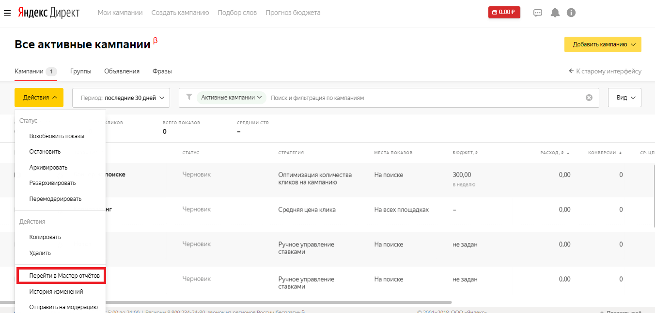655x313 pixels.
Task: Go to К старому интерфейсу link
Action: 605,71
